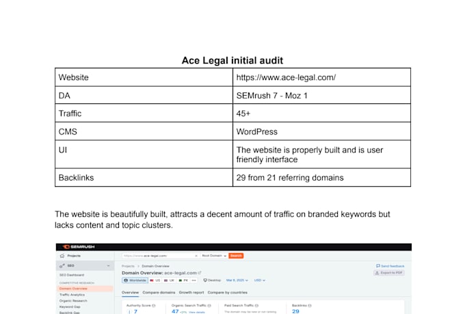Click the 'user friendly interface' UI description cell
Image resolution: width=465 pixels, height=314 pixels.
point(322,155)
